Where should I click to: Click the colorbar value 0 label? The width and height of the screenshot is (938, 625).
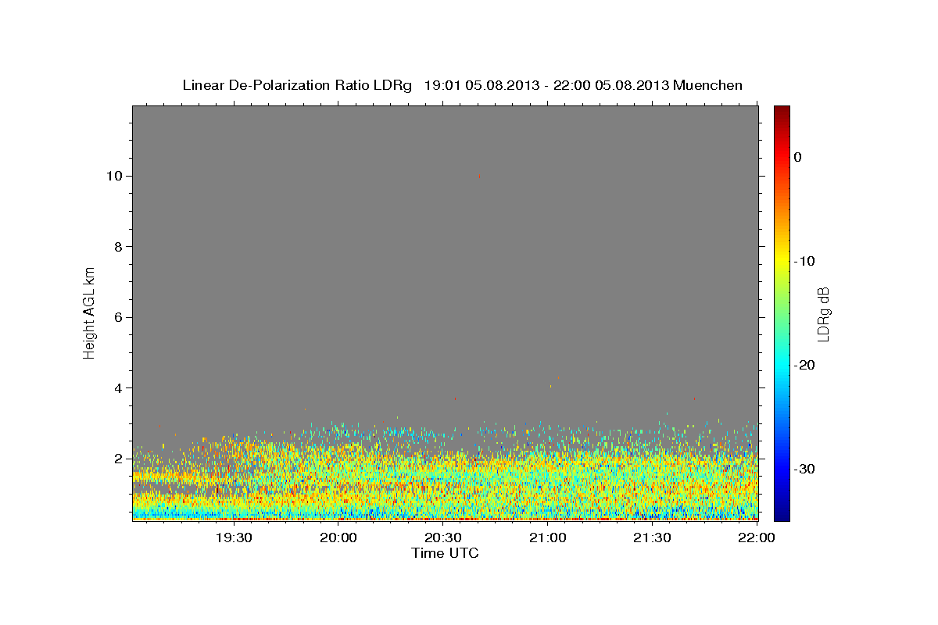tap(798, 157)
